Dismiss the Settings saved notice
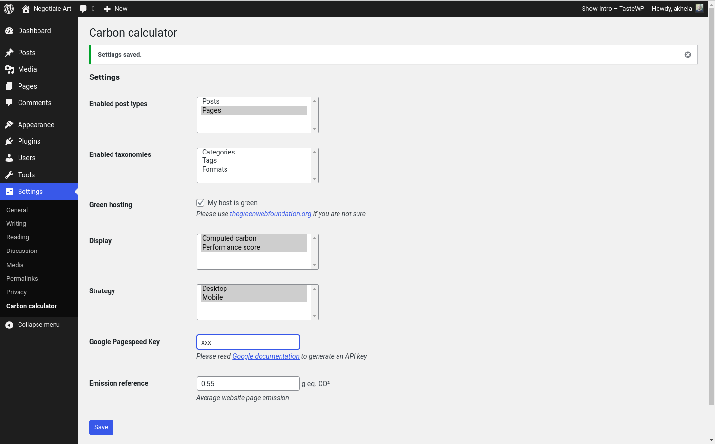715x444 pixels. (x=688, y=55)
